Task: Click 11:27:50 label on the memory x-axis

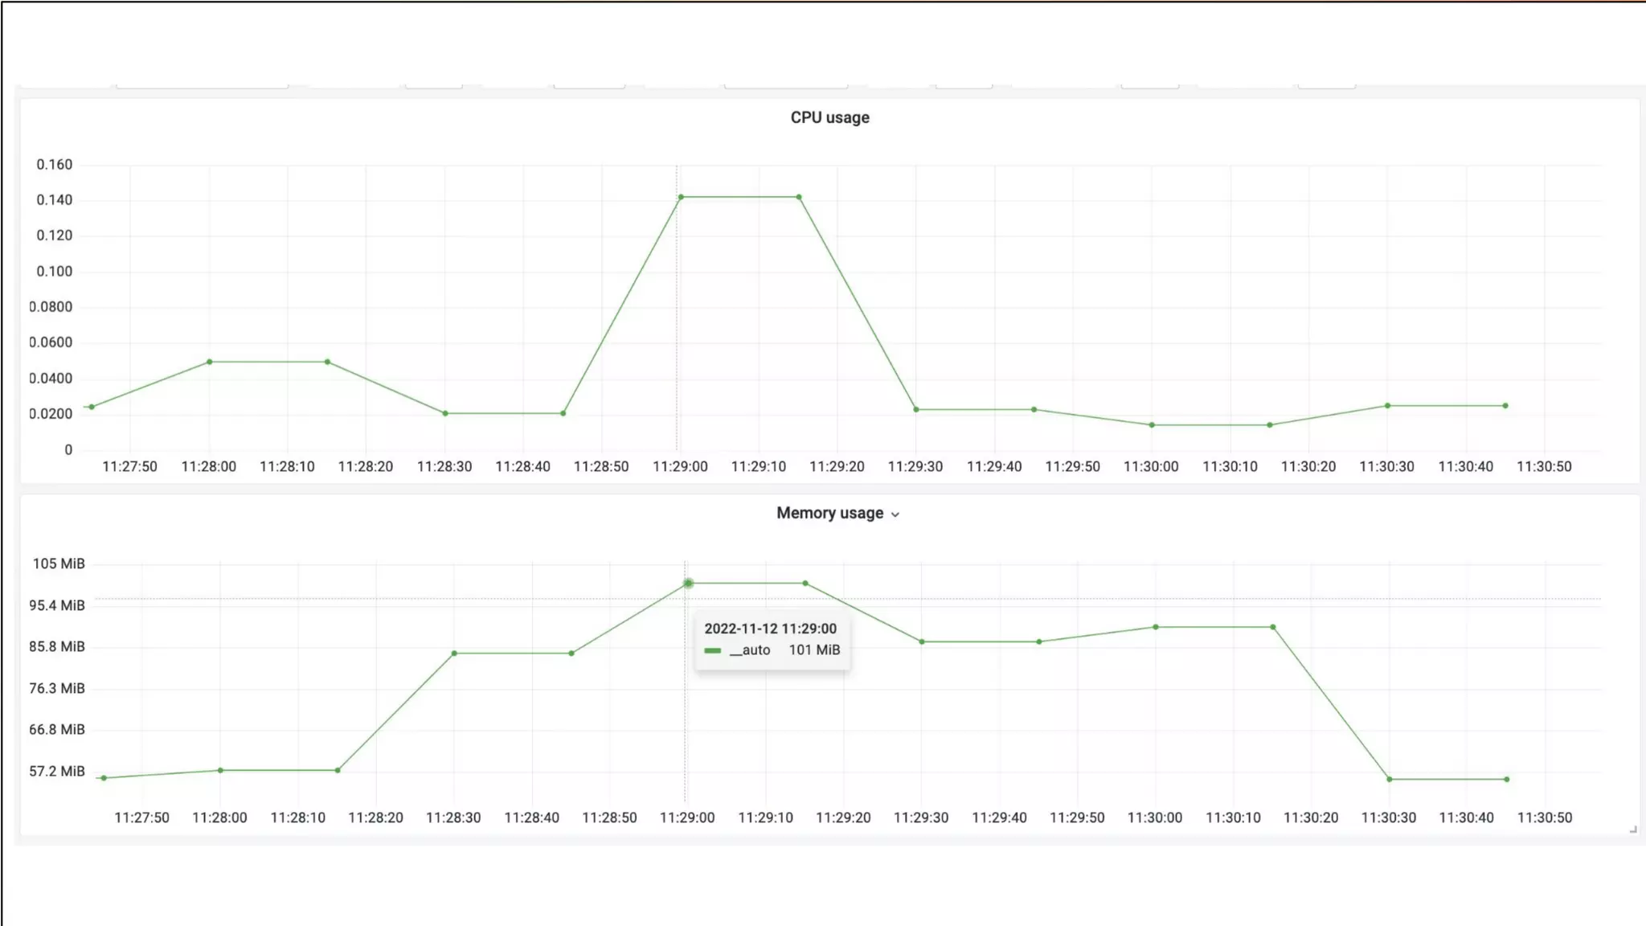Action: coord(141,817)
